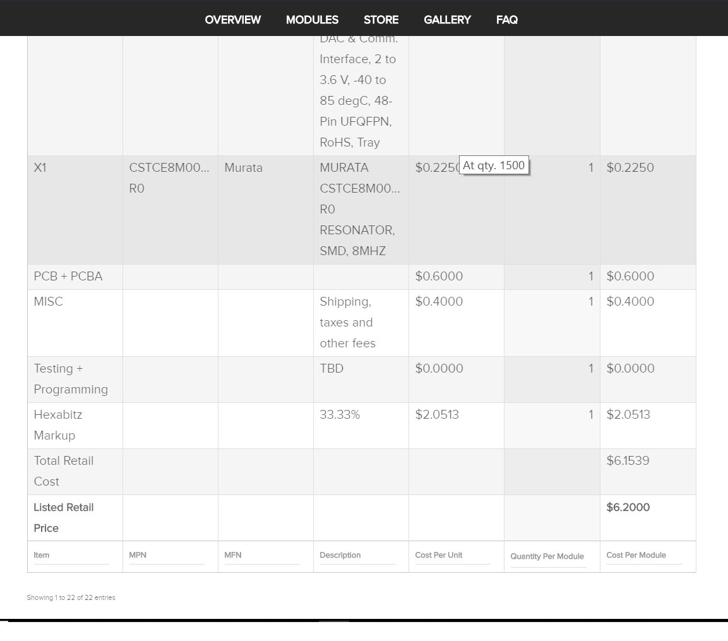The height and width of the screenshot is (641, 728).
Task: Click the MURATA resonator description cell
Action: 360,209
